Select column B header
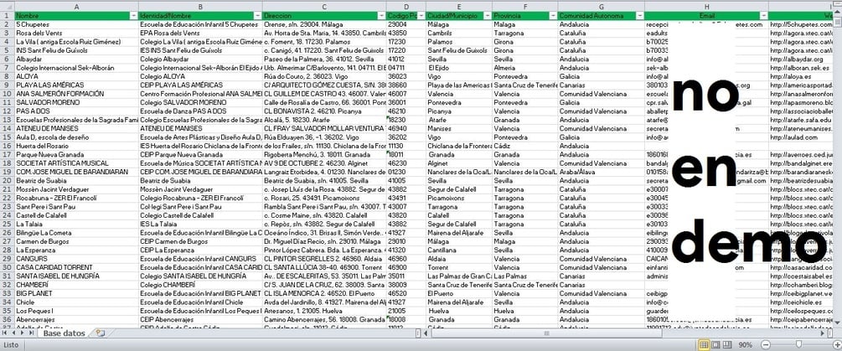The width and height of the screenshot is (842, 351). pos(200,7)
